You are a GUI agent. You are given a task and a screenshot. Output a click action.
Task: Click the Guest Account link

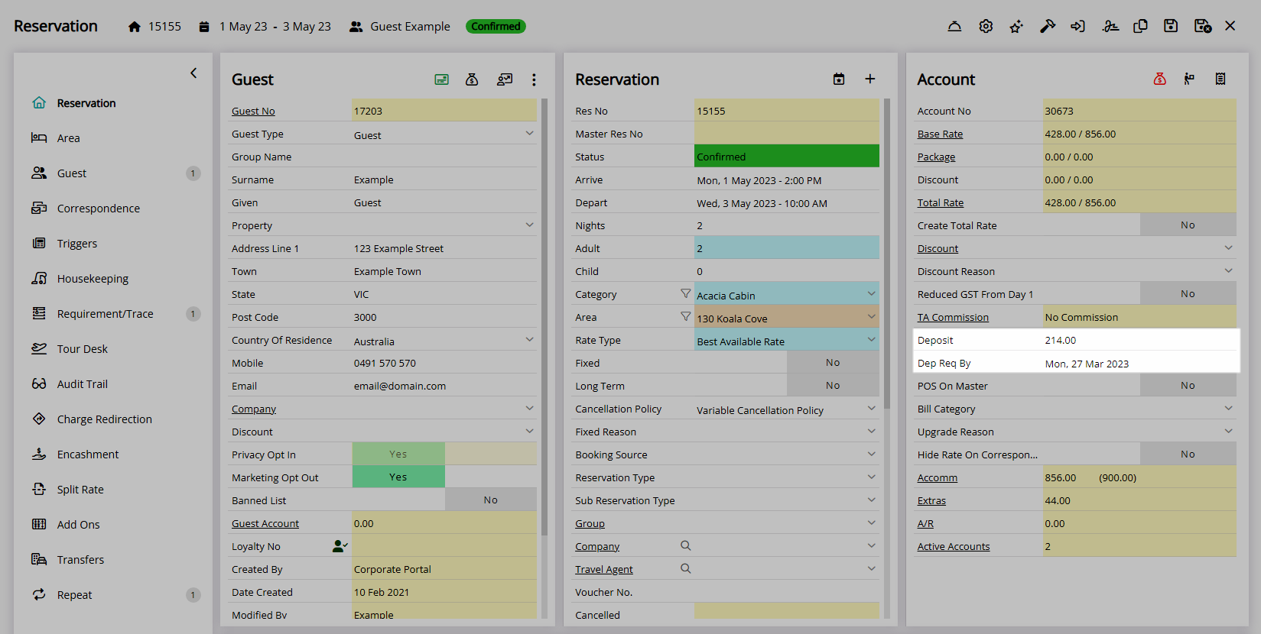(265, 523)
